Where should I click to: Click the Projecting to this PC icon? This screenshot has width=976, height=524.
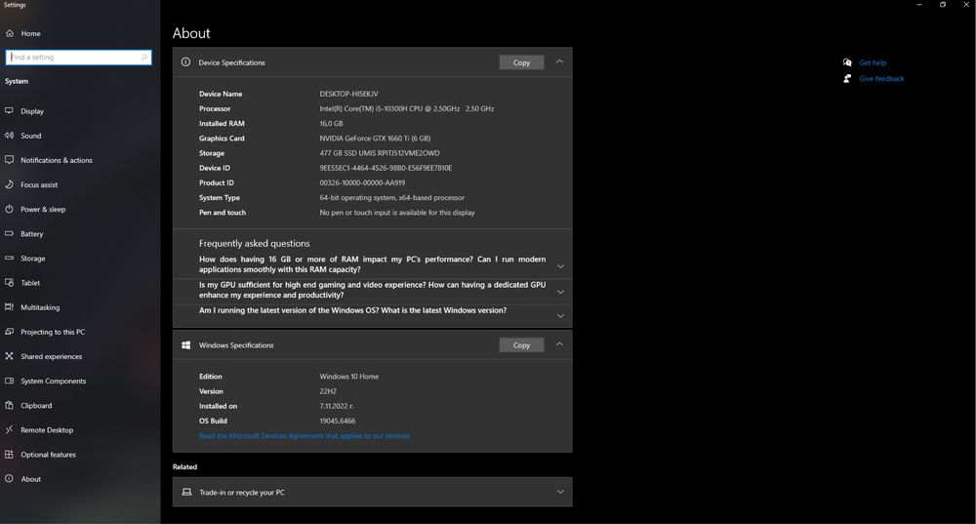pos(10,332)
